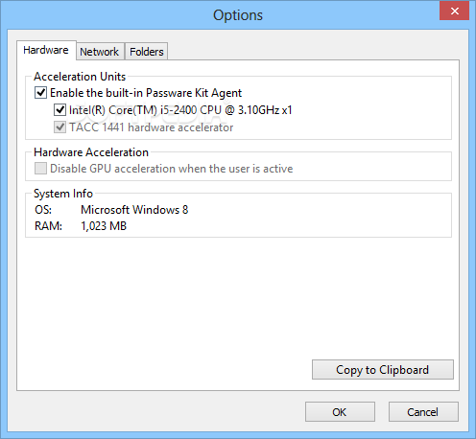Check Disable GPU acceleration when user is active
Image resolution: width=476 pixels, height=439 pixels.
[40, 169]
